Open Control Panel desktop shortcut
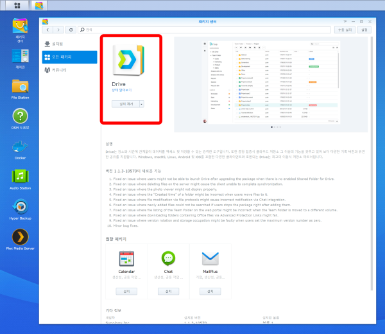The width and height of the screenshot is (385, 334). (x=20, y=59)
